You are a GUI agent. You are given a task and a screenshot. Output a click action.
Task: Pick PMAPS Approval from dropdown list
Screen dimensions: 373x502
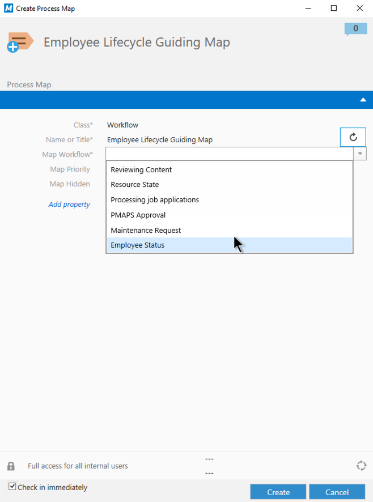pos(230,215)
